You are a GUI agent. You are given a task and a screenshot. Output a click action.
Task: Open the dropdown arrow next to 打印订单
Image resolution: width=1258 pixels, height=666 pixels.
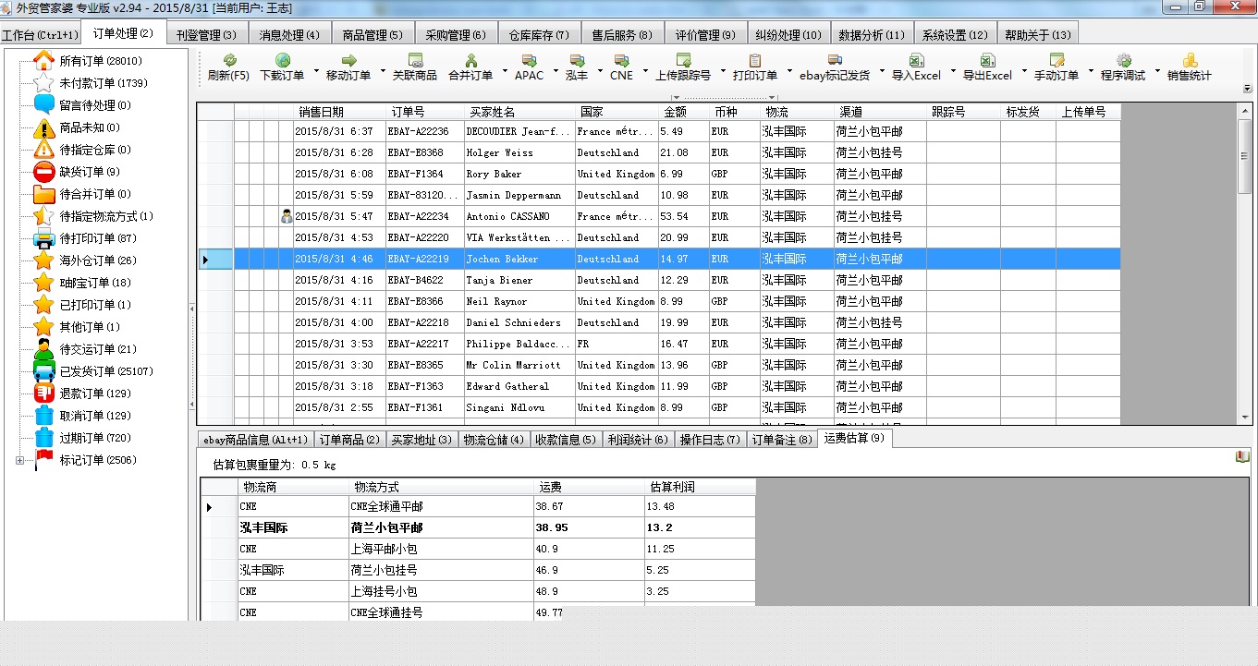(789, 70)
